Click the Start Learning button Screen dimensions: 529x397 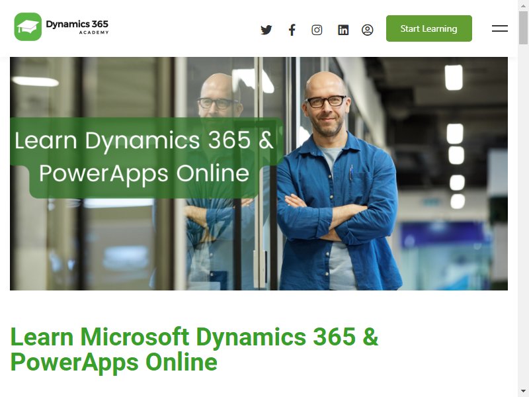click(x=428, y=28)
